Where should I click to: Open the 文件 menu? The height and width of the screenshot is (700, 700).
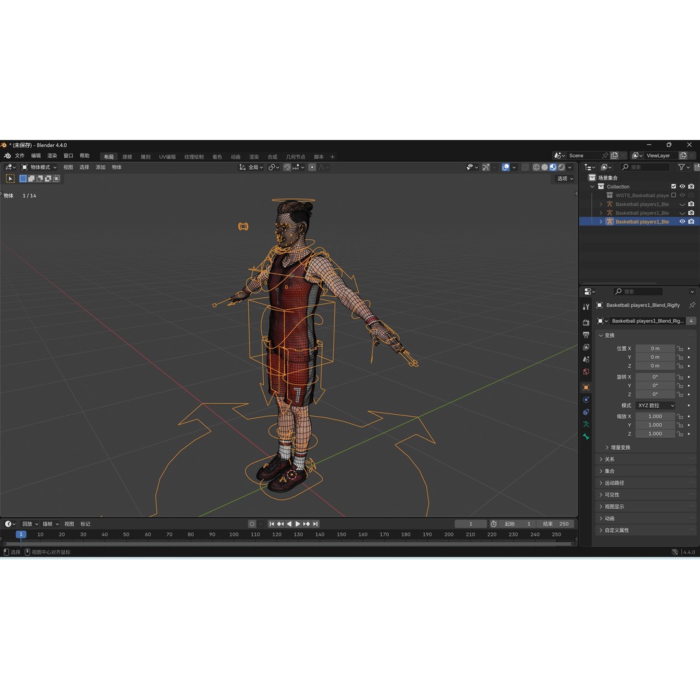(x=19, y=156)
